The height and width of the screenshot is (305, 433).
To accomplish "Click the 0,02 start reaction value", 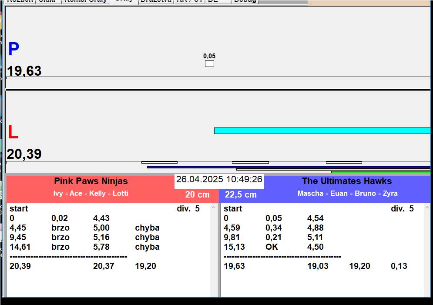I will (x=59, y=218).
